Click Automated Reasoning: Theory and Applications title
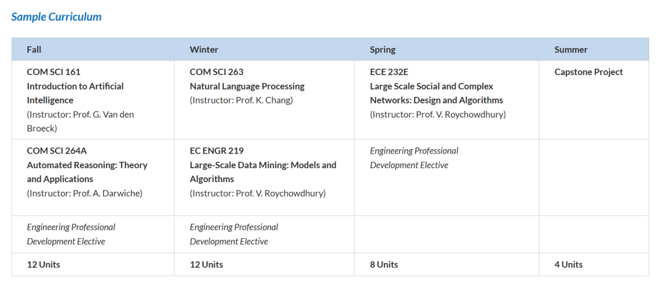Image resolution: width=659 pixels, height=282 pixels. 87,172
